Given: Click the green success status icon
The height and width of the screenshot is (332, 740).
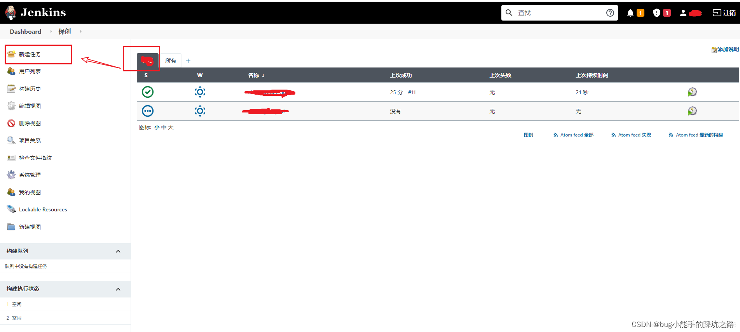Looking at the screenshot, I should [148, 92].
